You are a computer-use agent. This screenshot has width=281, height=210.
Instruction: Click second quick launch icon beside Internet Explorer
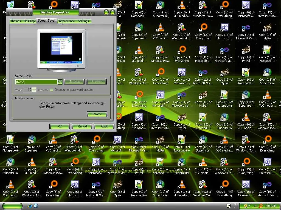point(36,206)
